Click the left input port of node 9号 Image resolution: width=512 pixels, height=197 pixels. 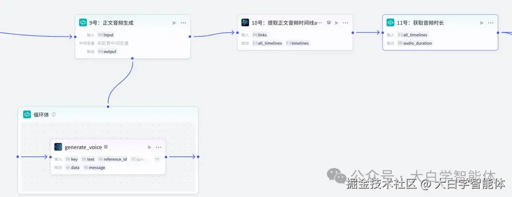(75, 36)
